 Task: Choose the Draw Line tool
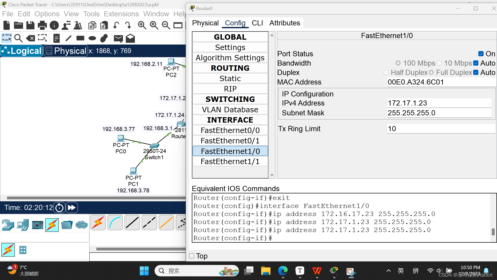pyautogui.click(x=68, y=38)
